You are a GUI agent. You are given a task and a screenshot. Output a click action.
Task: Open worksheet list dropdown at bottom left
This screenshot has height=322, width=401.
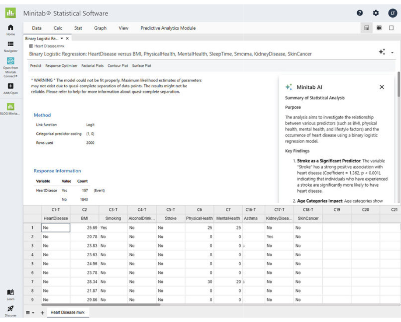30,313
